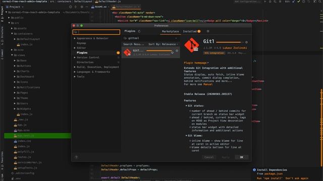Viewport: 323px width, 181px height.
Task: Collapse the src folder in project tree
Action: point(9,23)
